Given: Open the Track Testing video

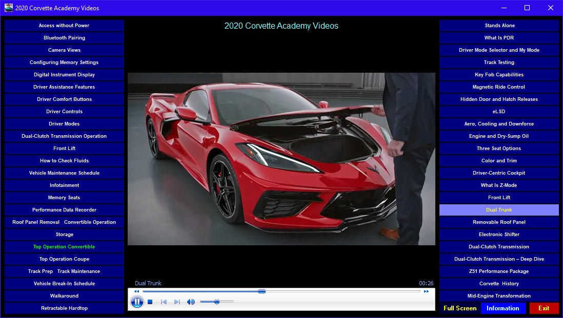Looking at the screenshot, I should coord(499,62).
